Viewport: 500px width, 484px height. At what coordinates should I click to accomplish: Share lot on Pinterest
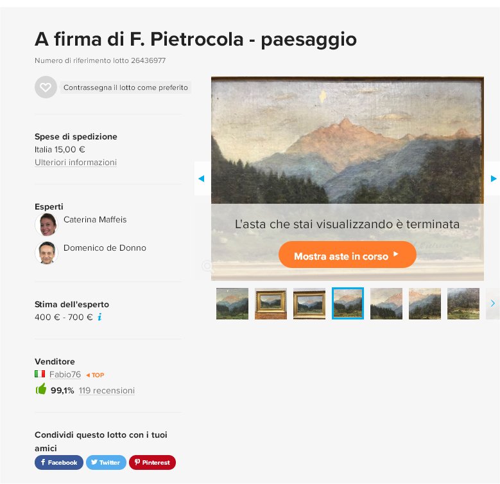152,462
